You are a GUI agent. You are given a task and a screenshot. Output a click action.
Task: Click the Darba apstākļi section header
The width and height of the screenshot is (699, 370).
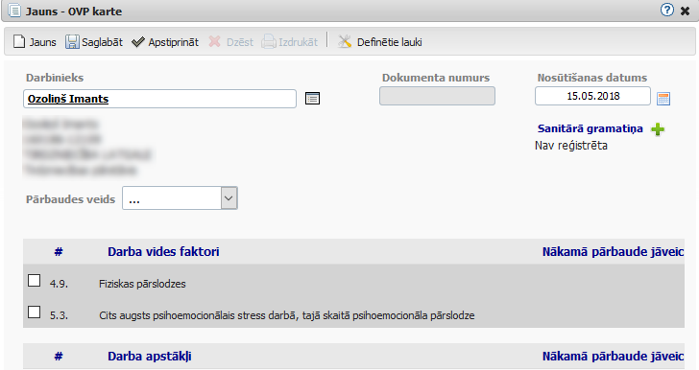click(x=150, y=357)
